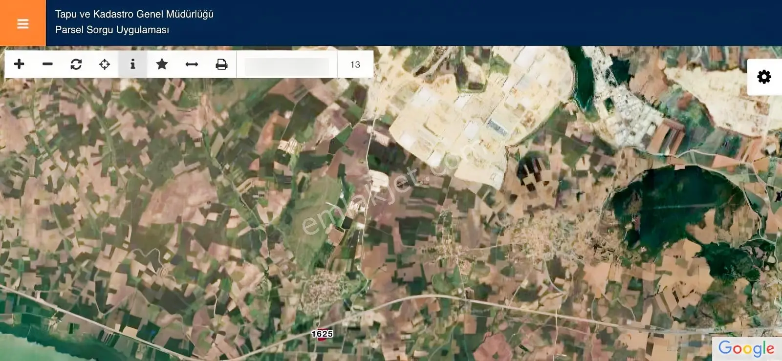This screenshot has width=782, height=361.
Task: Open the Google logo link
Action: click(746, 348)
